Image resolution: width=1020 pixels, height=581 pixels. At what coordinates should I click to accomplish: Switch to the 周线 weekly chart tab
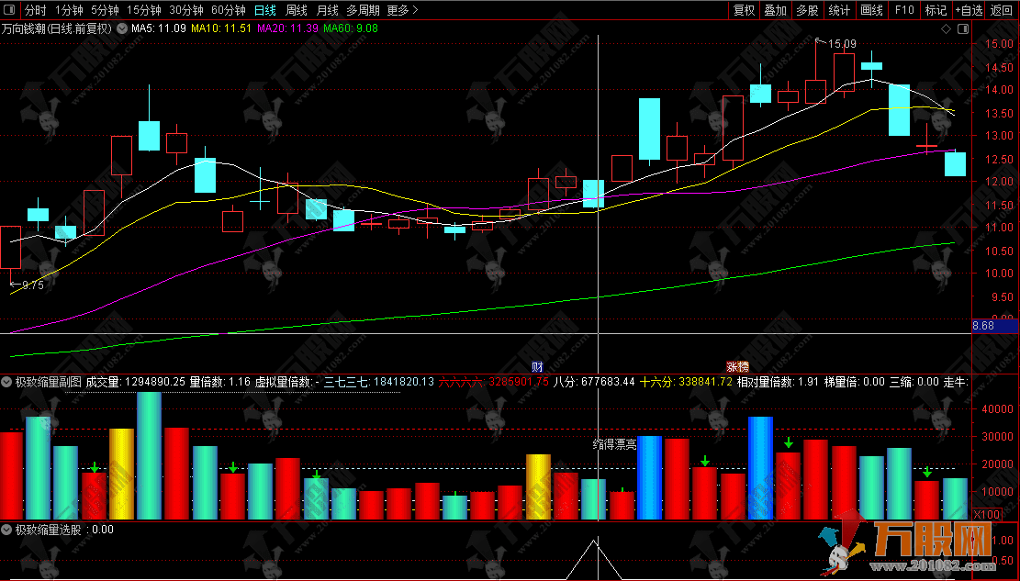(x=297, y=10)
